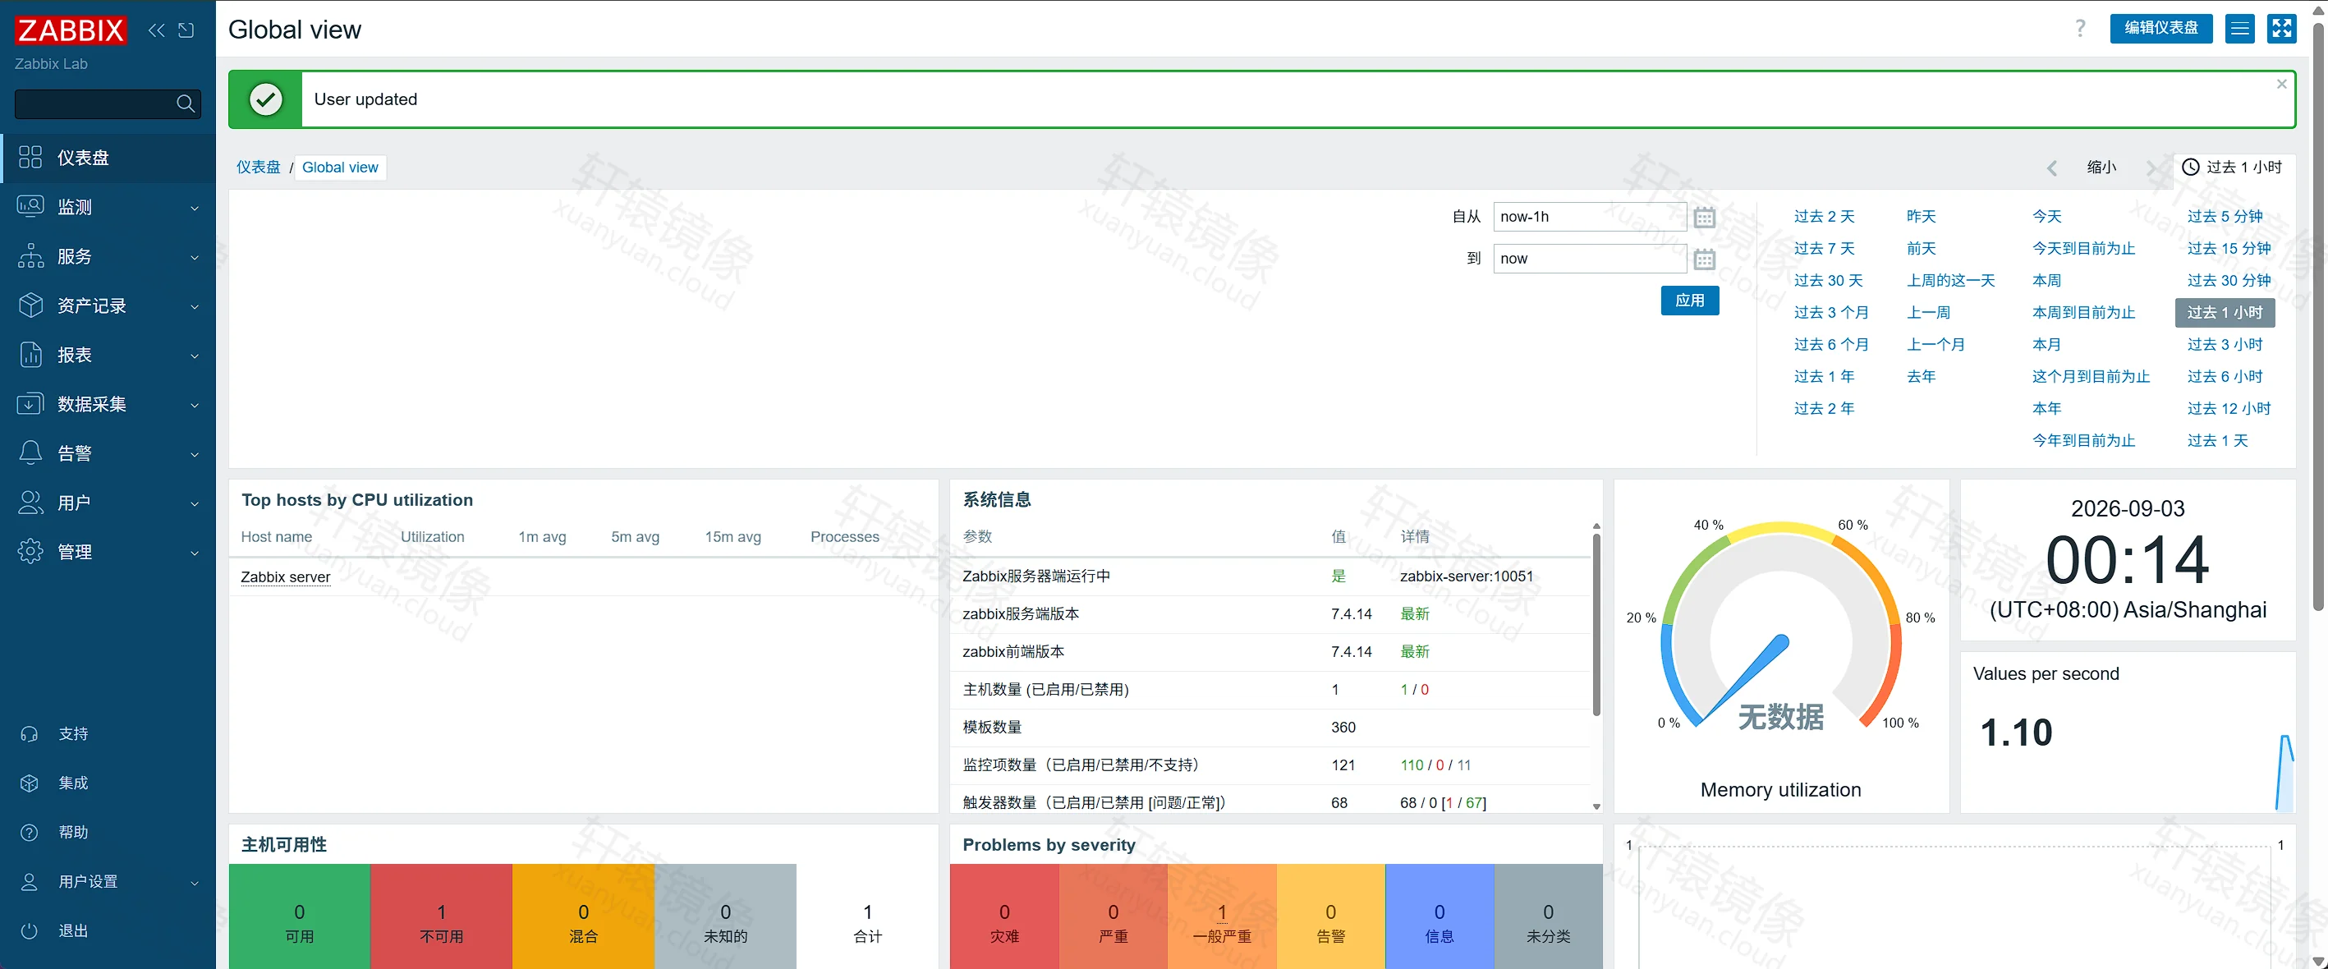Click the 资产记录 inventory cube icon
The height and width of the screenshot is (969, 2328).
tap(30, 305)
